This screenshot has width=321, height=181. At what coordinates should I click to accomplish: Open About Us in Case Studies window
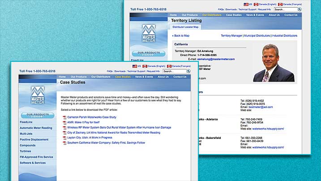163,77
